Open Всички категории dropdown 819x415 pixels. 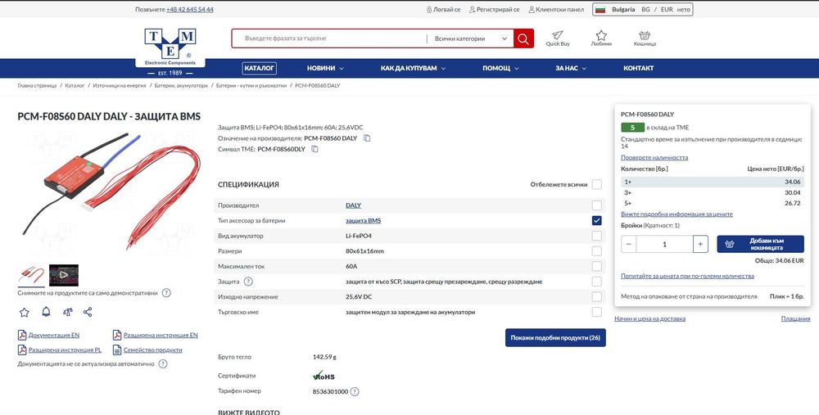tap(470, 38)
